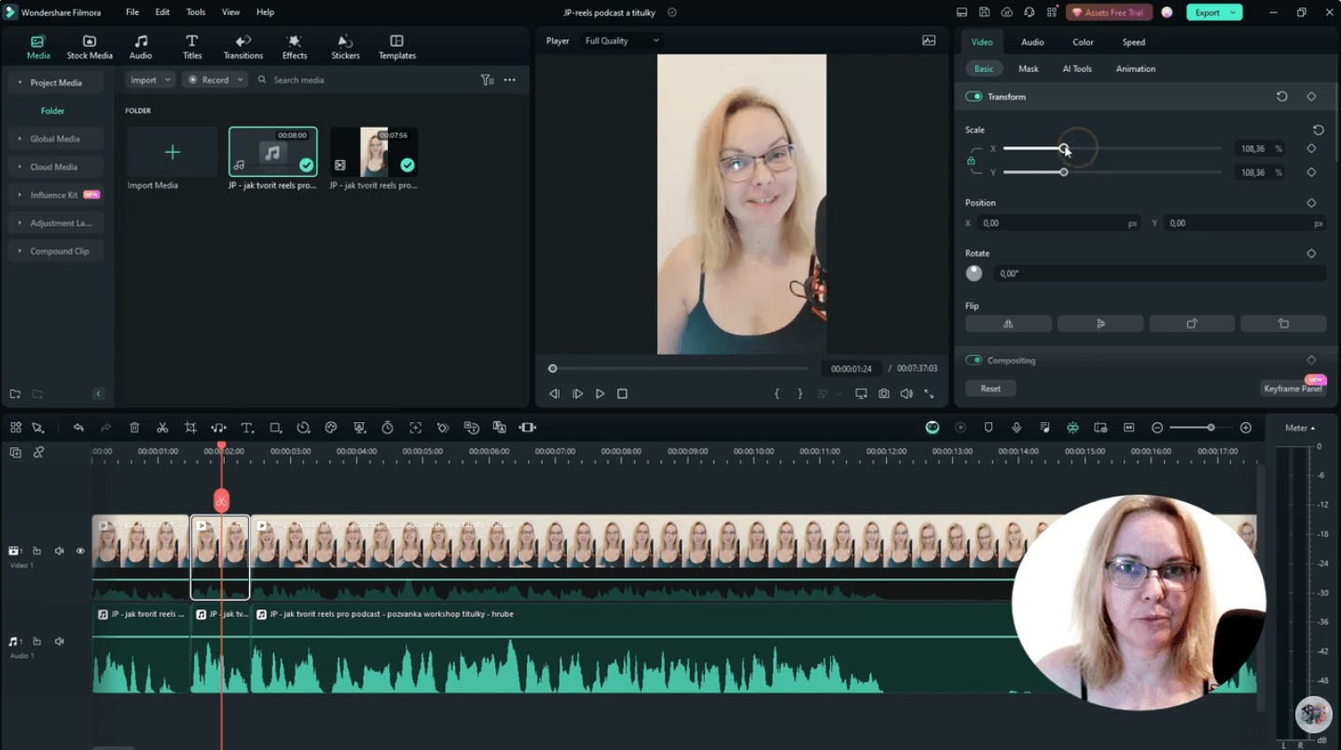Open the color palette tool above the timeline
Screen dimensions: 1341x750
click(x=331, y=427)
